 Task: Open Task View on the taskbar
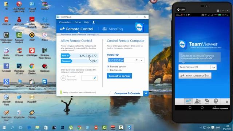tap(20, 127)
